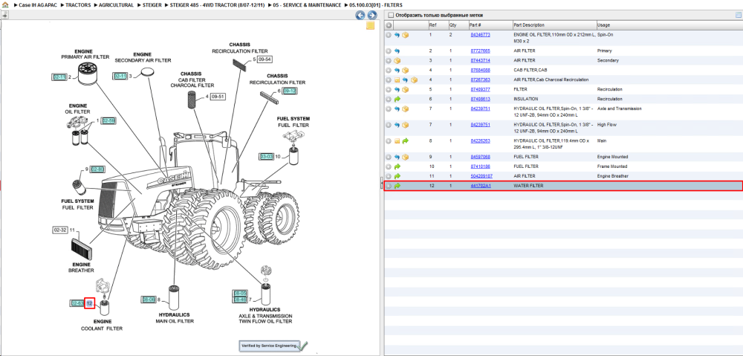The width and height of the screenshot is (743, 356).
Task: Open part number link 87684088
Action: coord(480,70)
